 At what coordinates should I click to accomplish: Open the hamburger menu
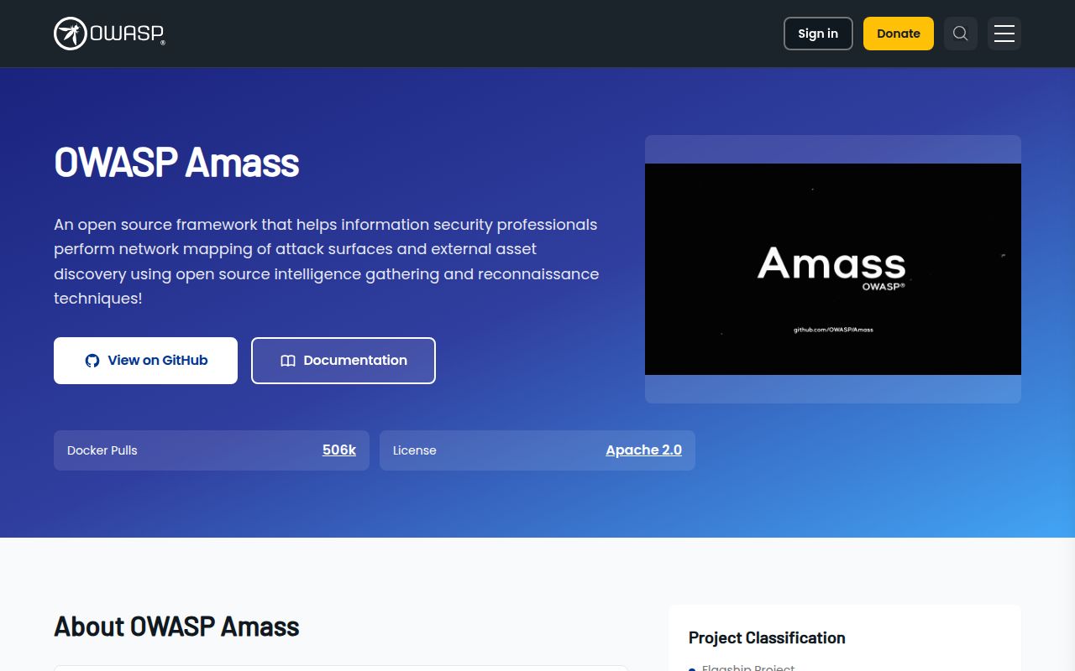pyautogui.click(x=1004, y=34)
